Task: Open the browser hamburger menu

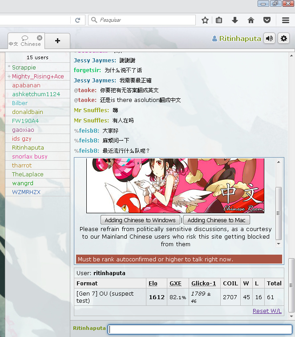Action: coord(286,20)
